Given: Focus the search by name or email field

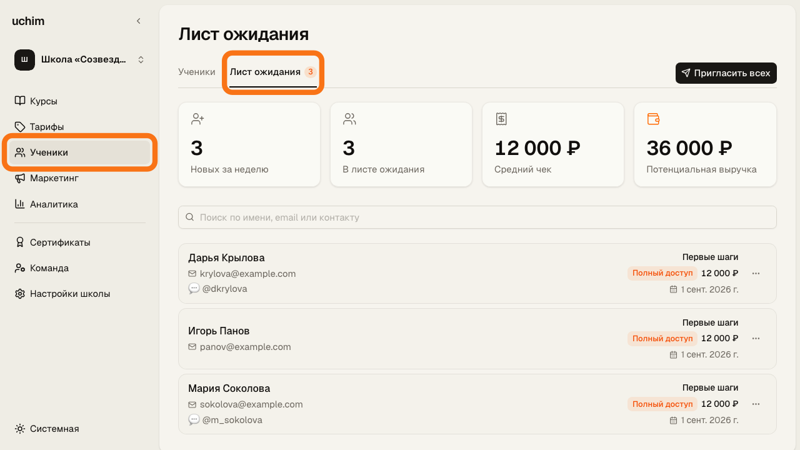Looking at the screenshot, I should click(477, 217).
